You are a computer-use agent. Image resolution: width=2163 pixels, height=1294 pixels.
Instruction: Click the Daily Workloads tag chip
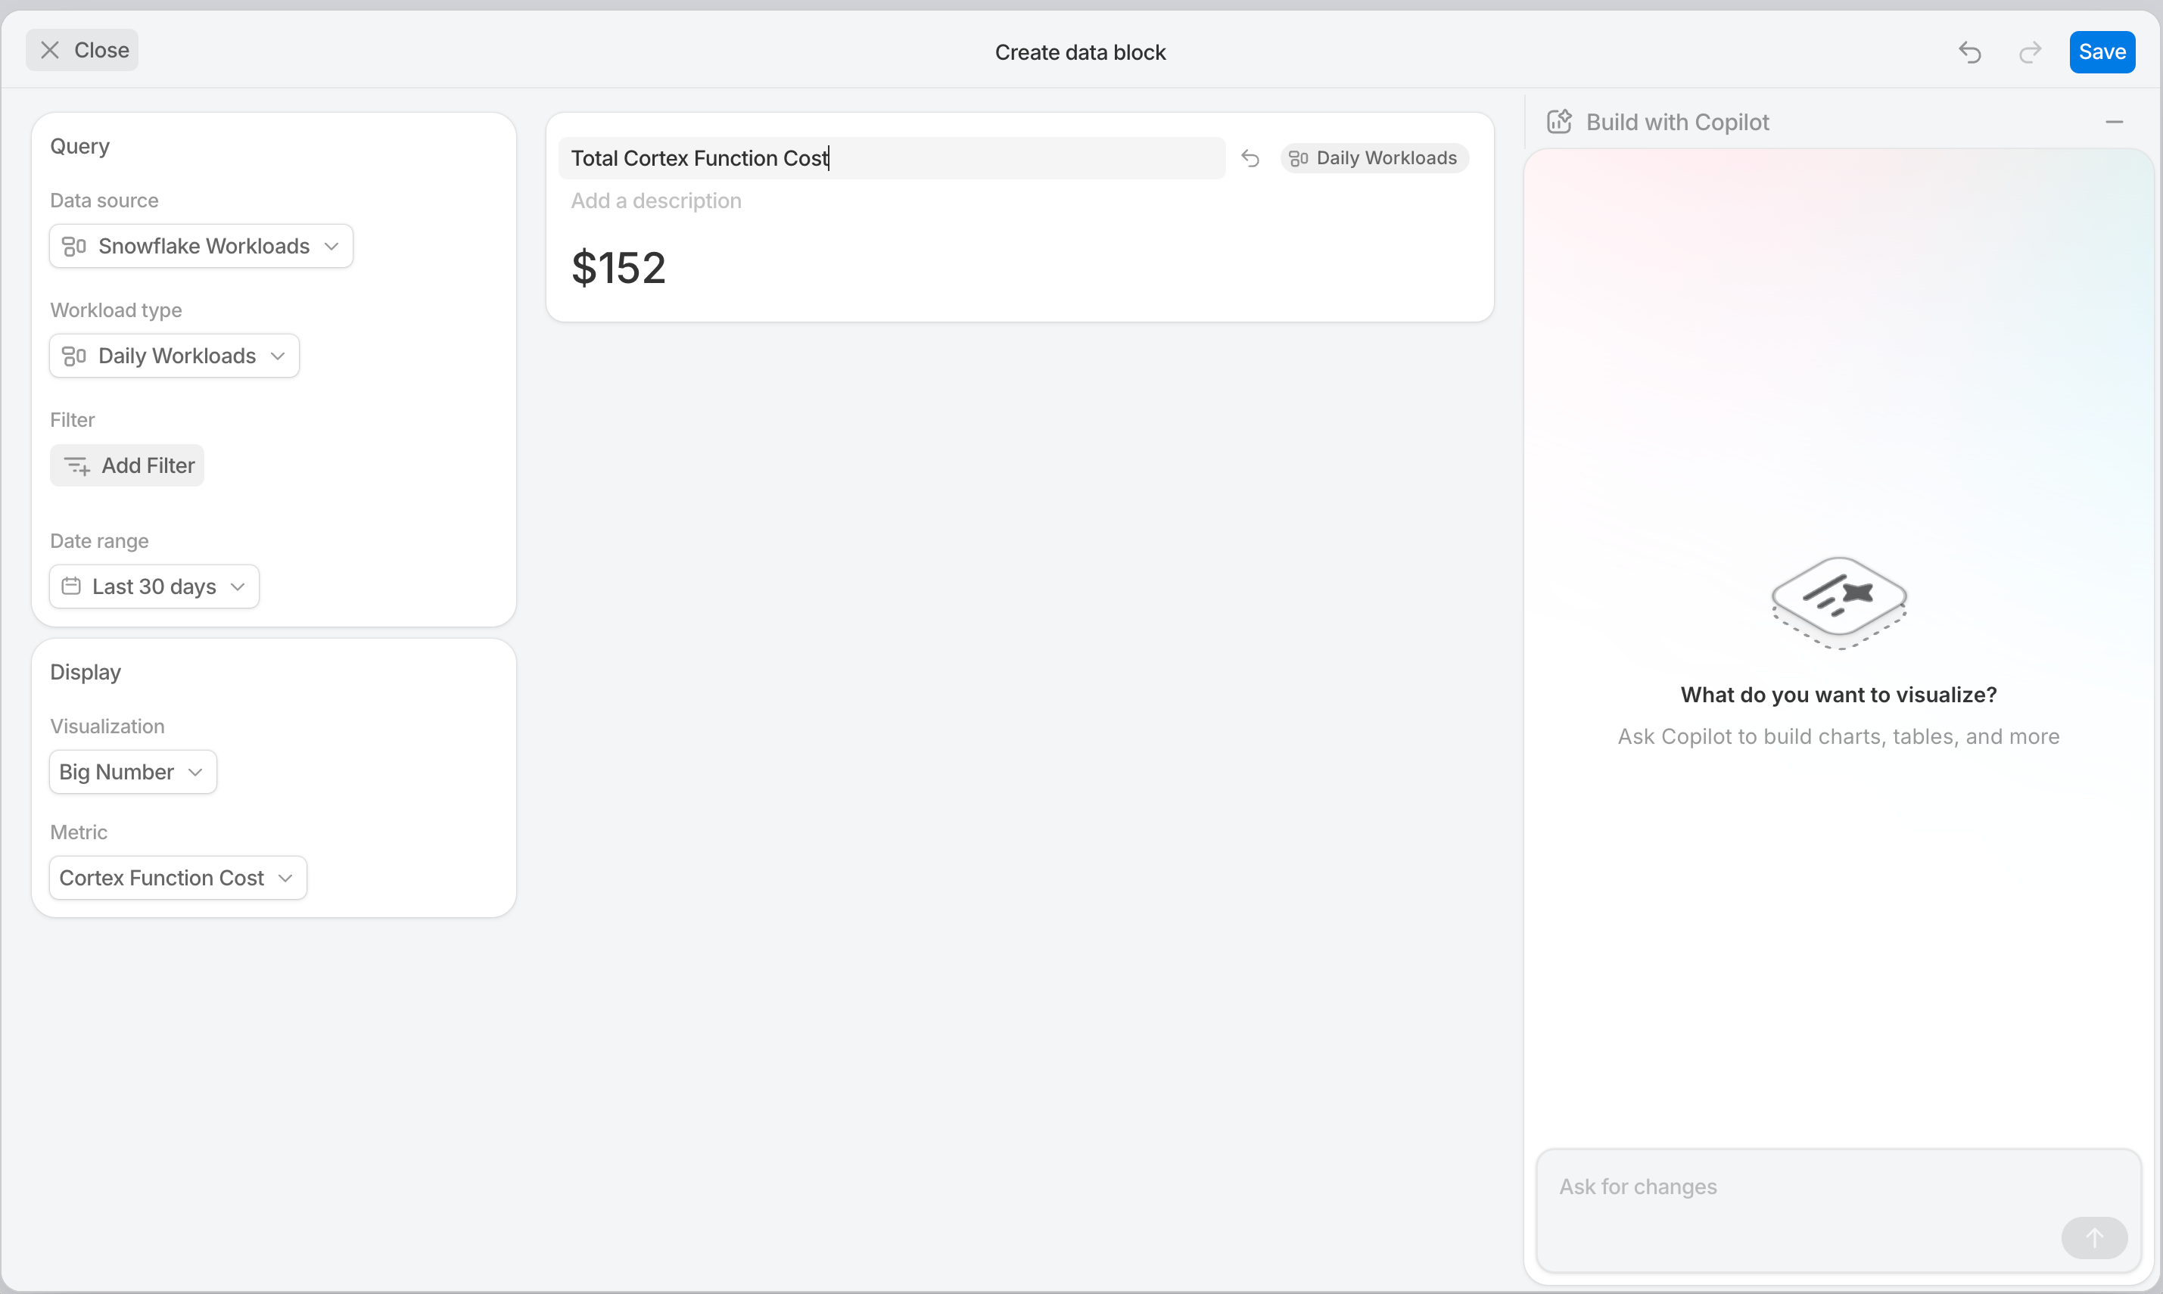(x=1374, y=158)
